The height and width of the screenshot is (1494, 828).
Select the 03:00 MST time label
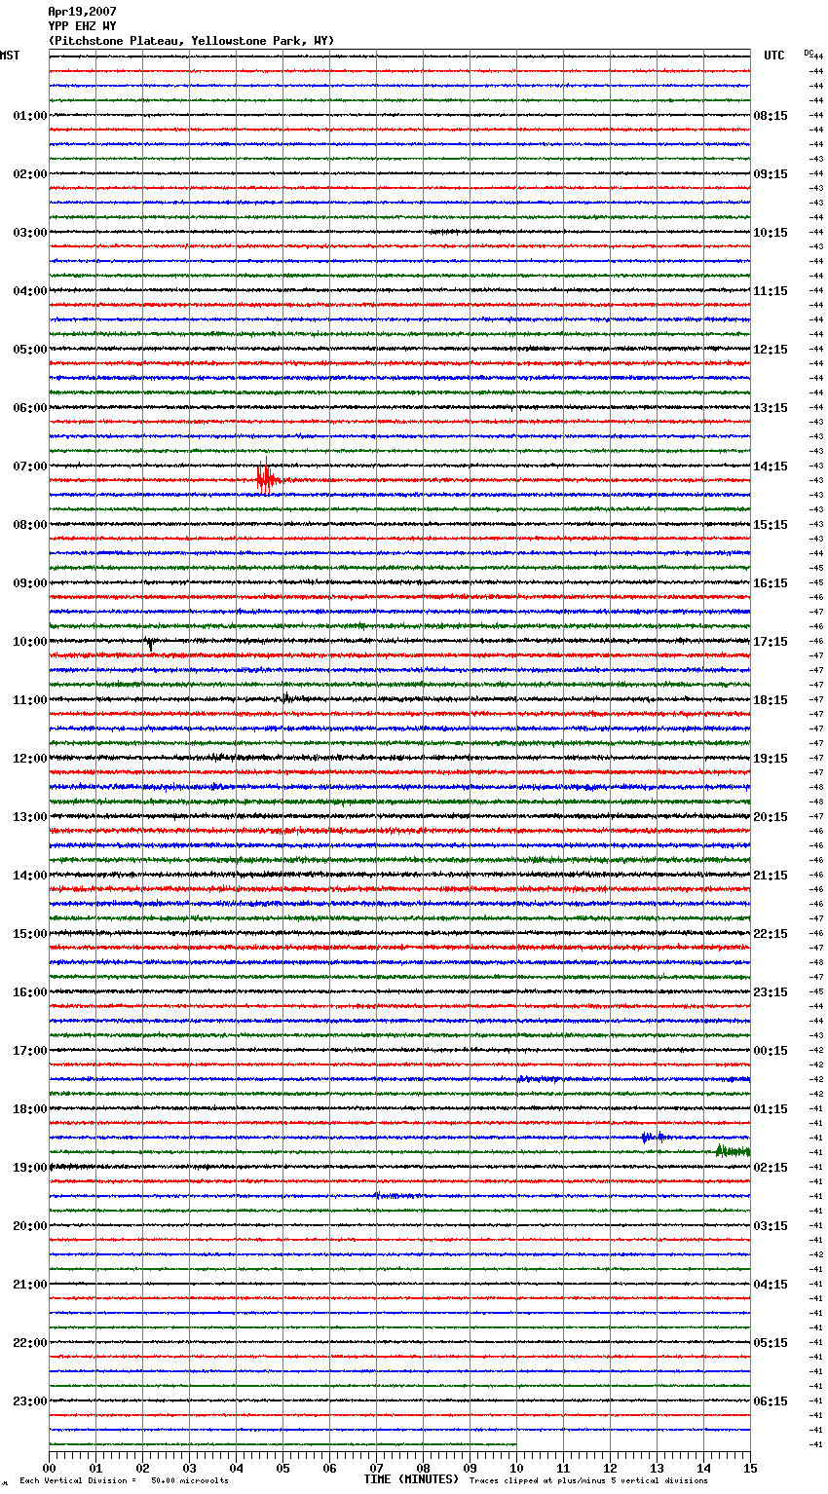click(x=30, y=233)
